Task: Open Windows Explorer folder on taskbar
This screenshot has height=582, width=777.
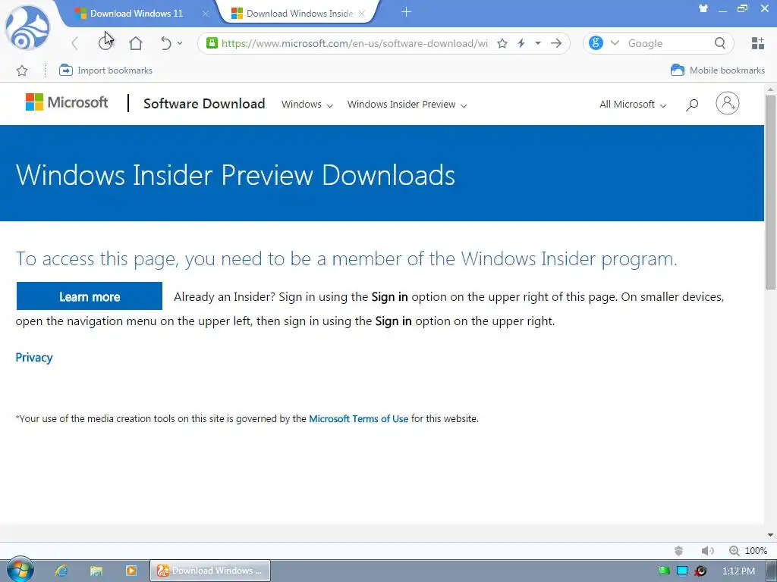Action: click(96, 571)
